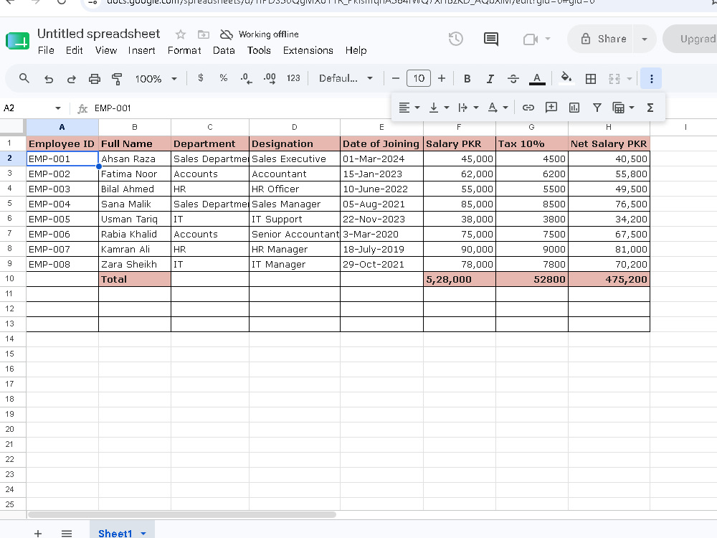Image resolution: width=717 pixels, height=538 pixels.
Task: Open version history clock icon
Action: click(x=455, y=39)
